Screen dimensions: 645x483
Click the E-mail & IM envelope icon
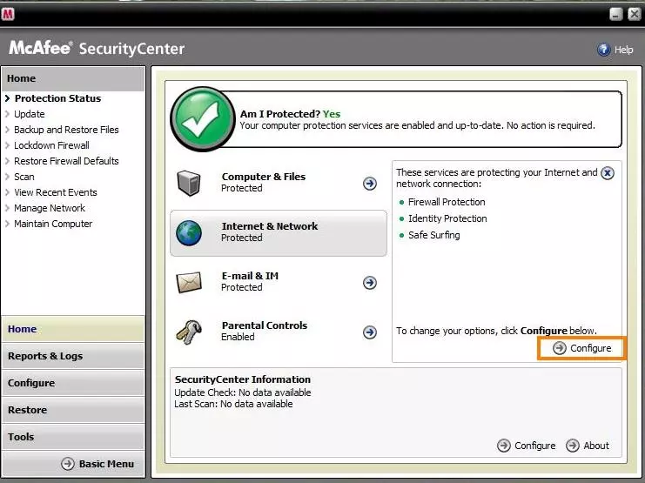click(x=189, y=282)
